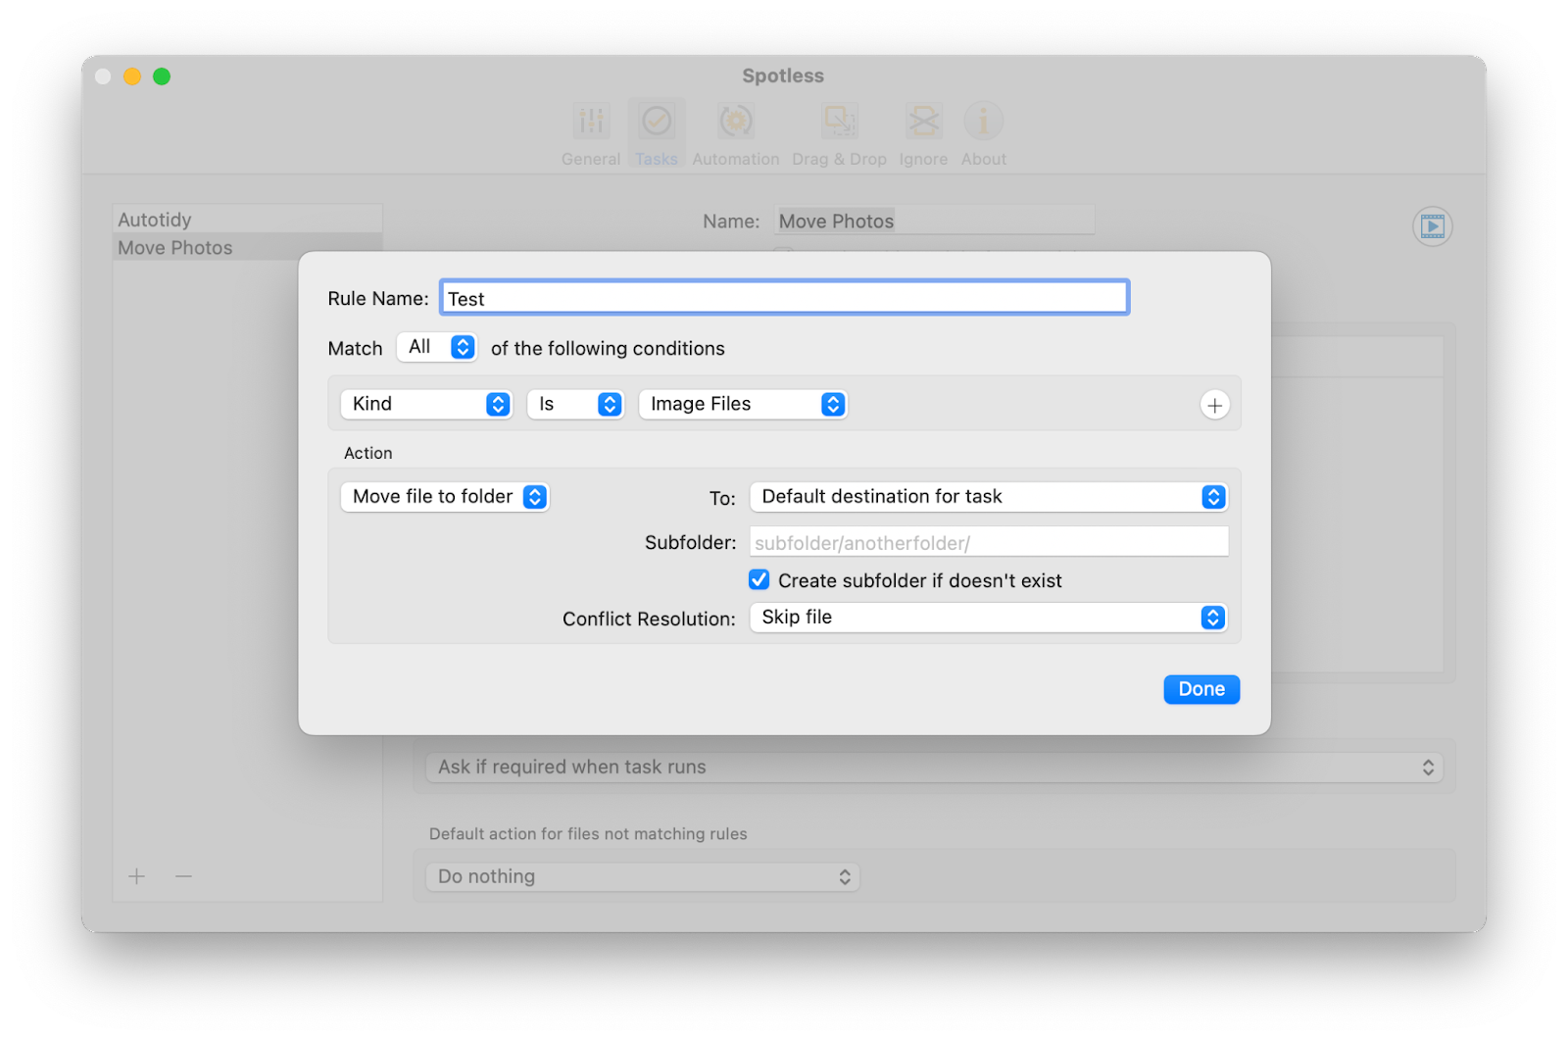Change Conflict Resolution from "Skip file"
The width and height of the screenshot is (1568, 1041).
click(988, 618)
